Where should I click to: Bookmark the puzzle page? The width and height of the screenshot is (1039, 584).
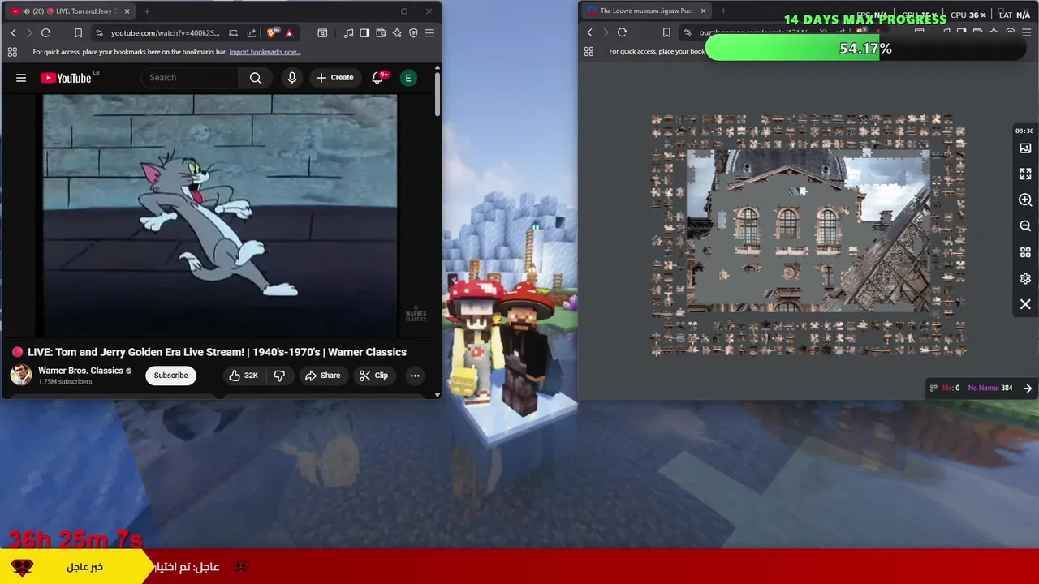666,32
